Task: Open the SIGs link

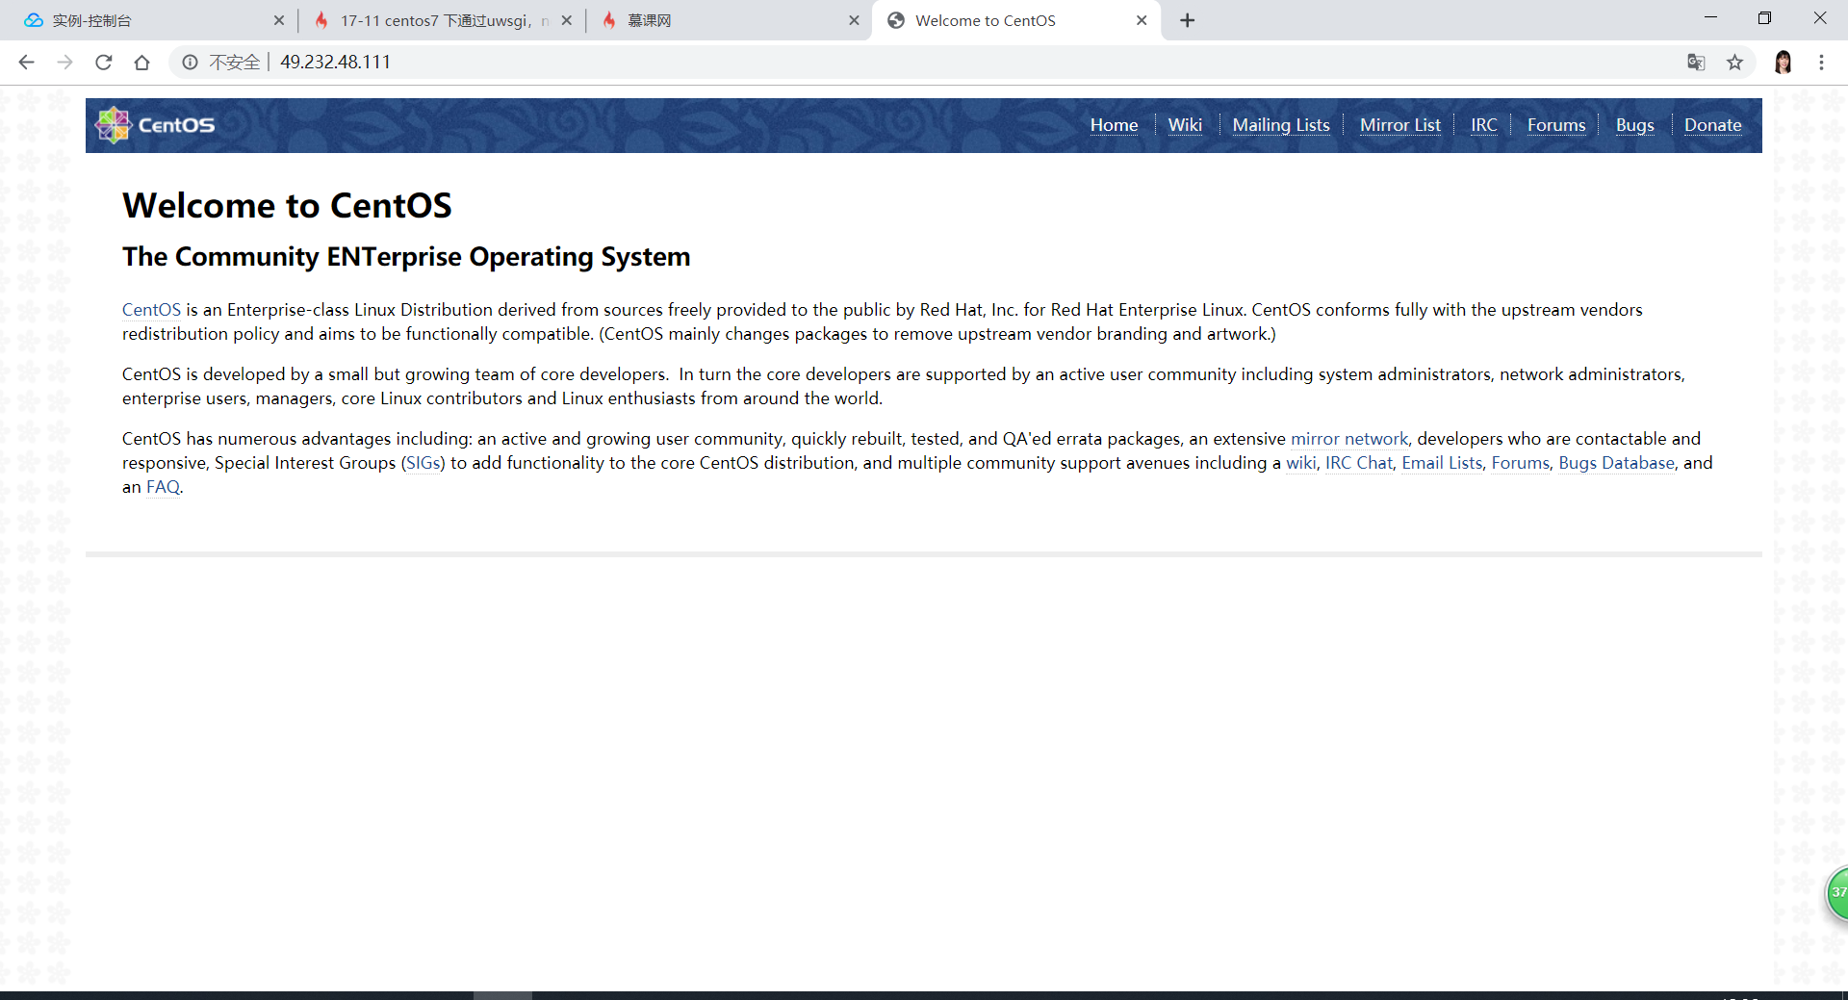Action: pyautogui.click(x=423, y=463)
